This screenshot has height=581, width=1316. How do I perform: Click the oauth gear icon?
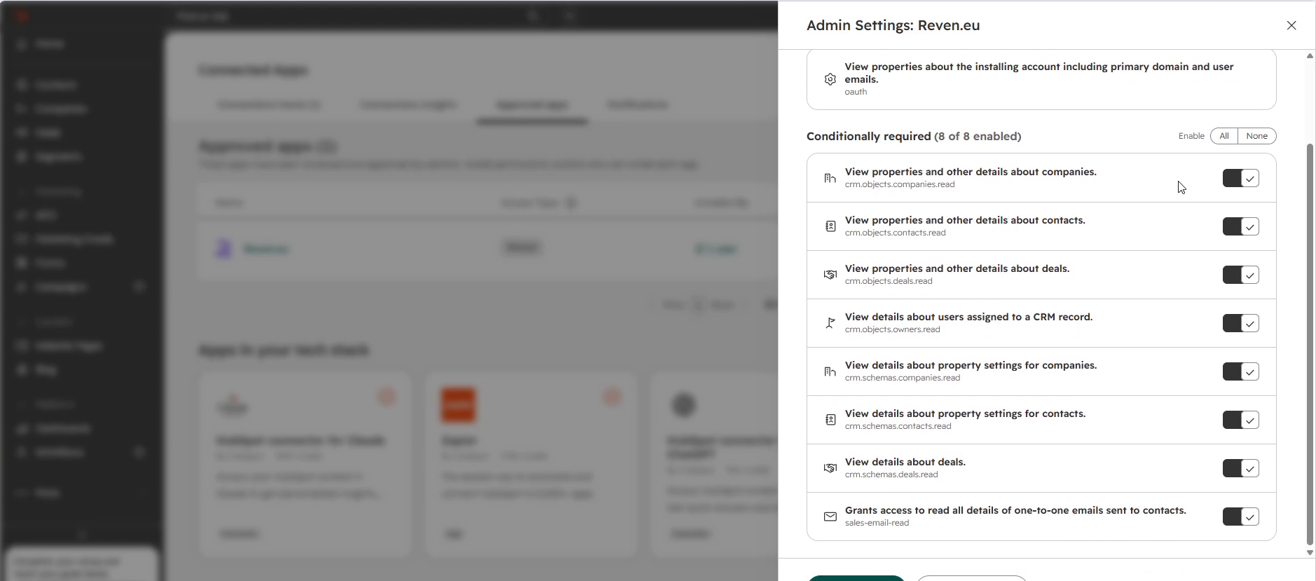830,79
